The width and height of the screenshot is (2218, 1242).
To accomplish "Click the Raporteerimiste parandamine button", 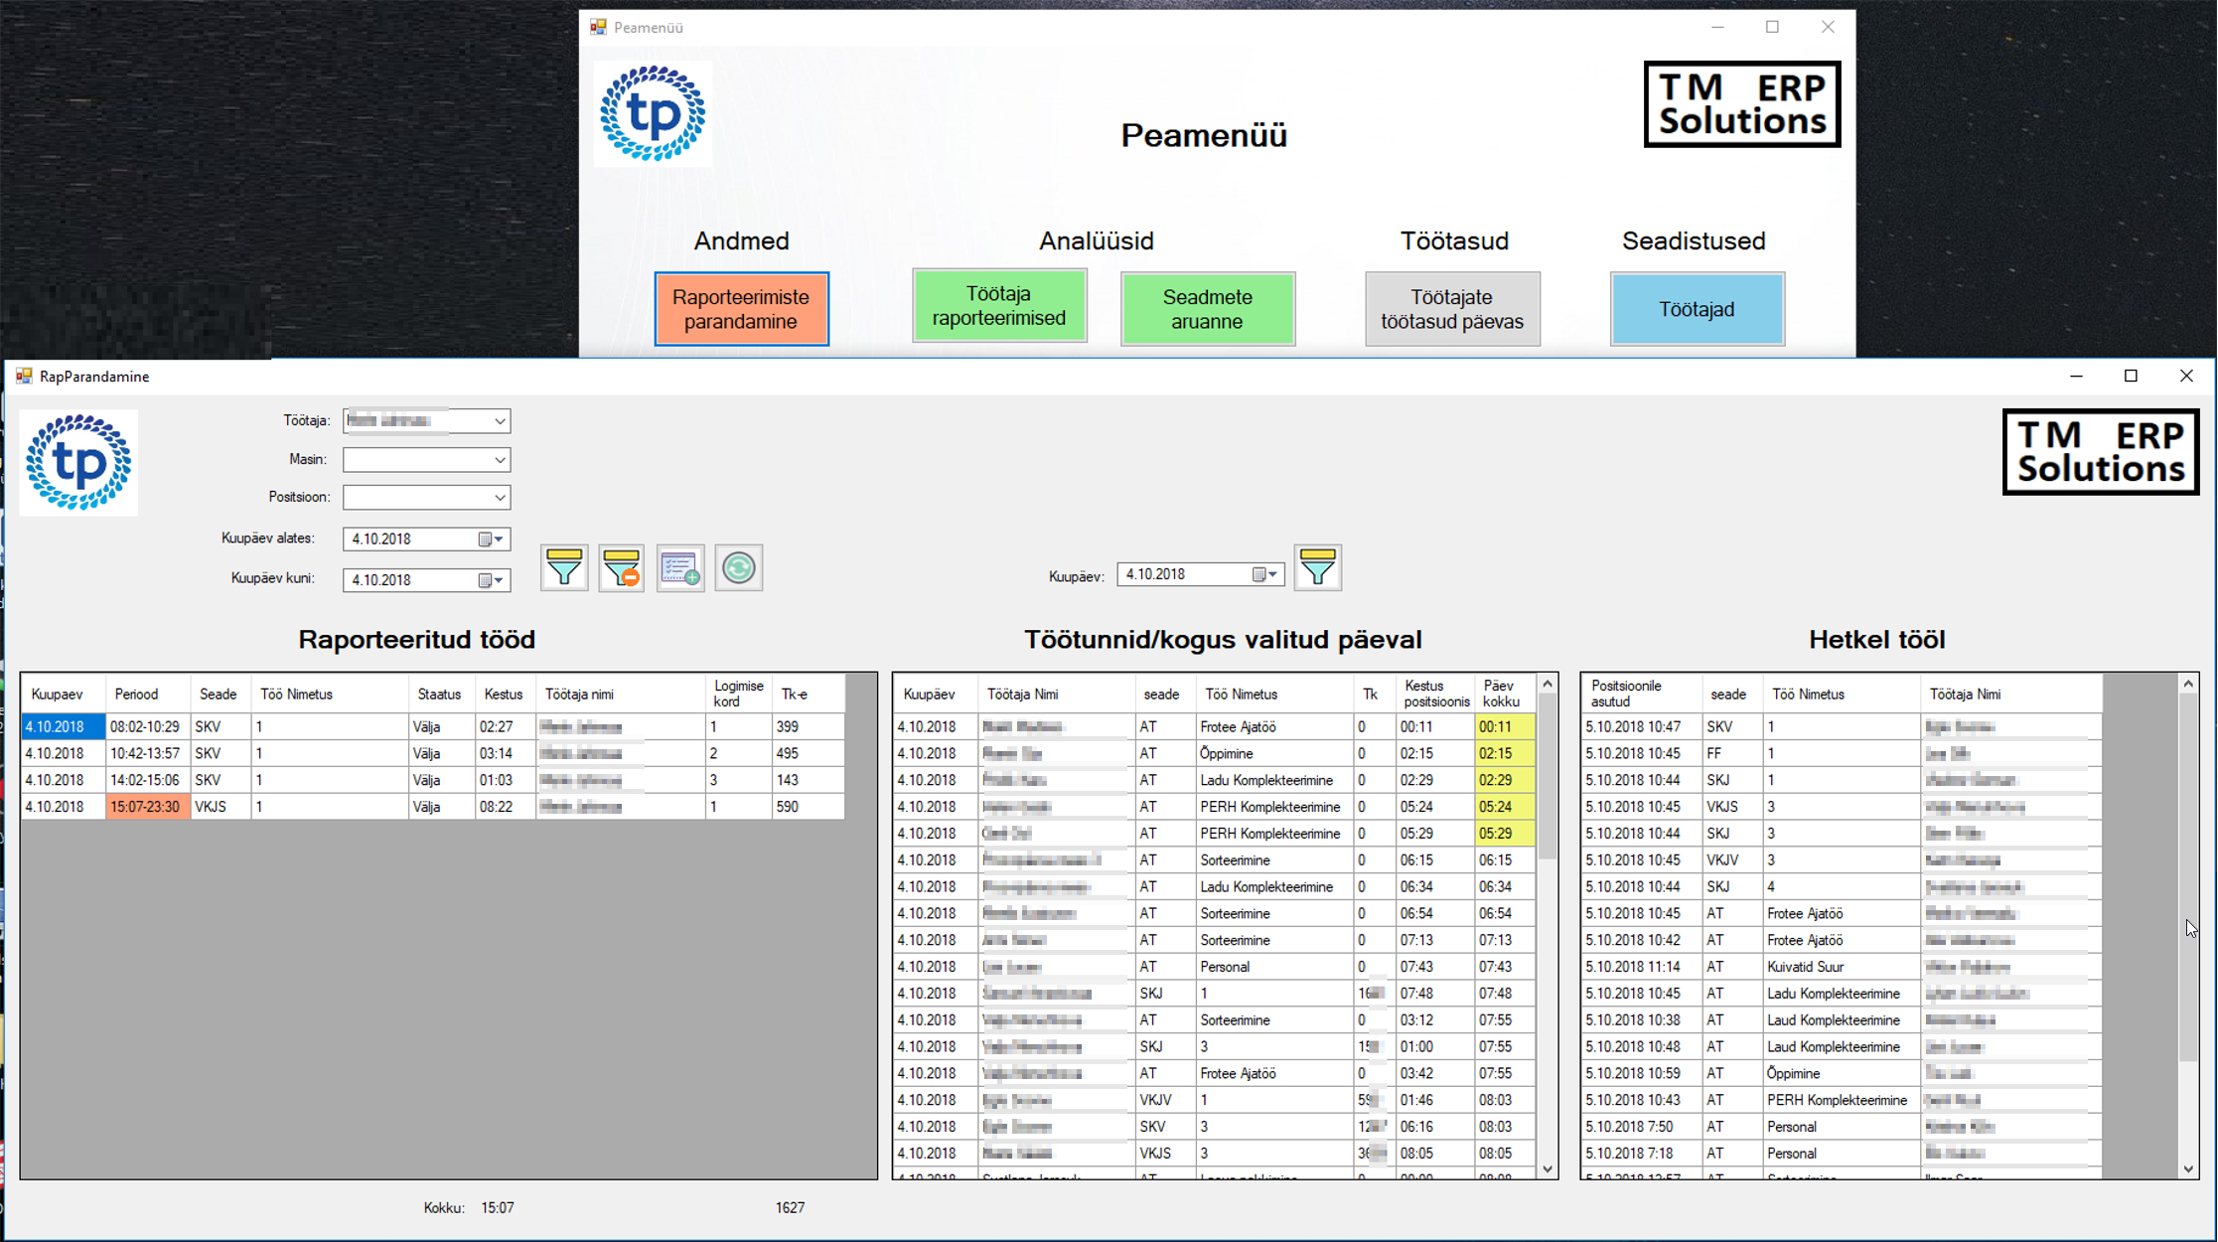I will point(741,309).
